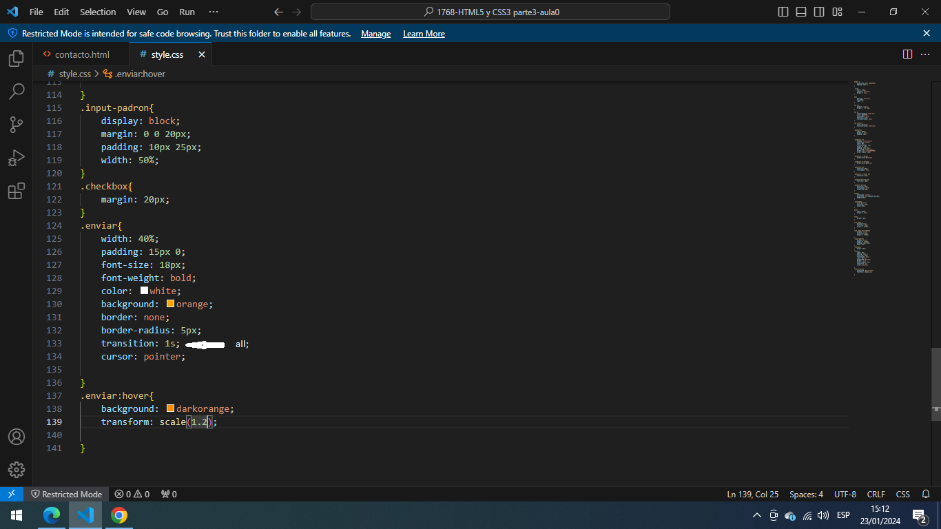
Task: Toggle the secondary side bar layout icon
Action: [819, 12]
